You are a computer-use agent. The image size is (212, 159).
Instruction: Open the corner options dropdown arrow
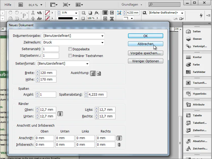pyautogui.click(x=132, y=18)
